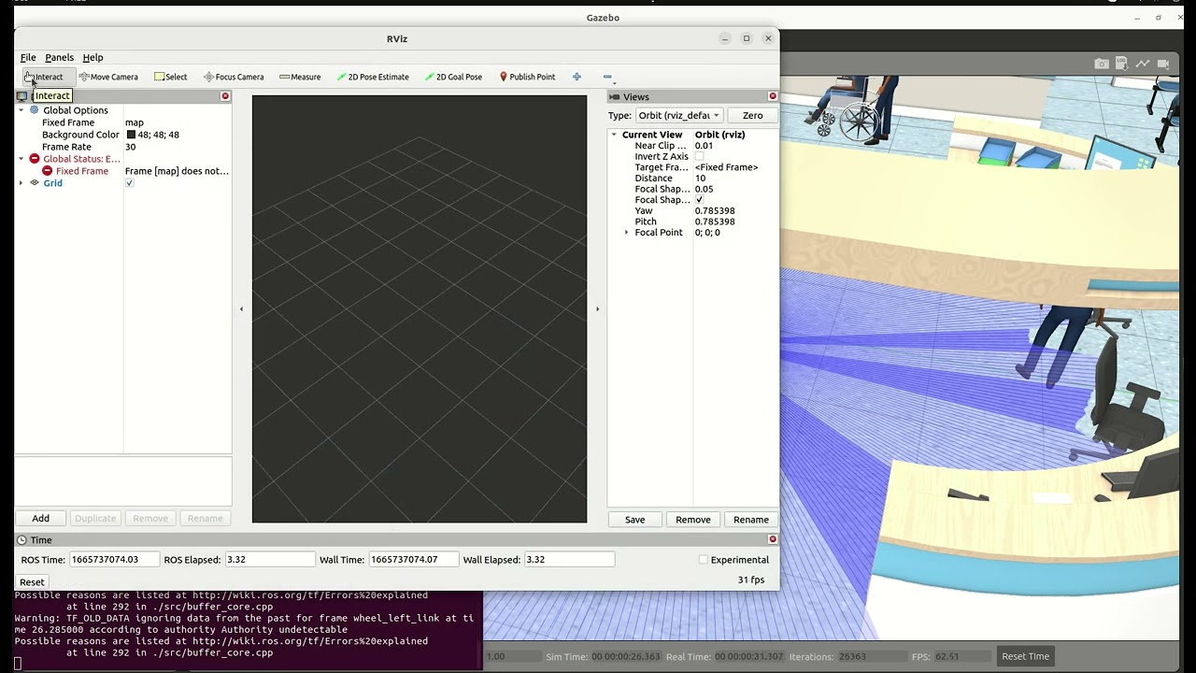
Task: Click Gazebo video record icon
Action: pyautogui.click(x=1163, y=64)
